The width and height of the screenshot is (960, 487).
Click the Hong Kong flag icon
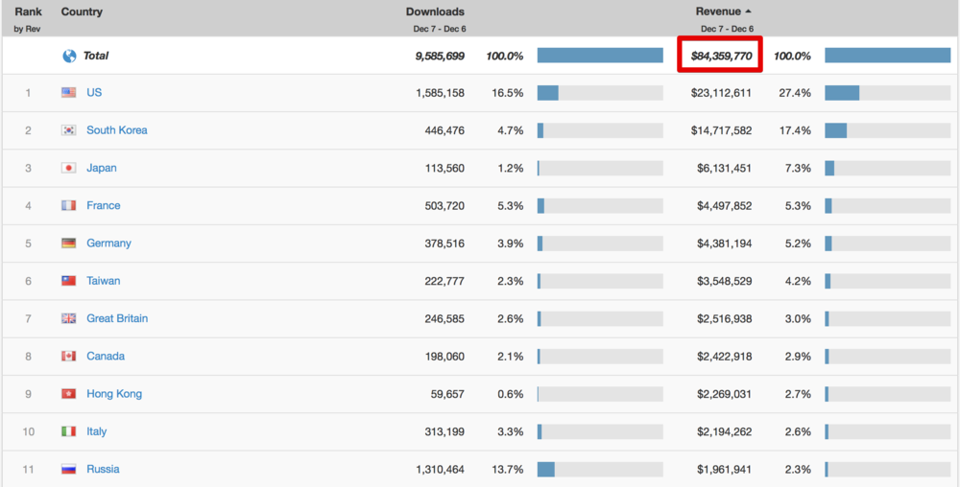69,394
